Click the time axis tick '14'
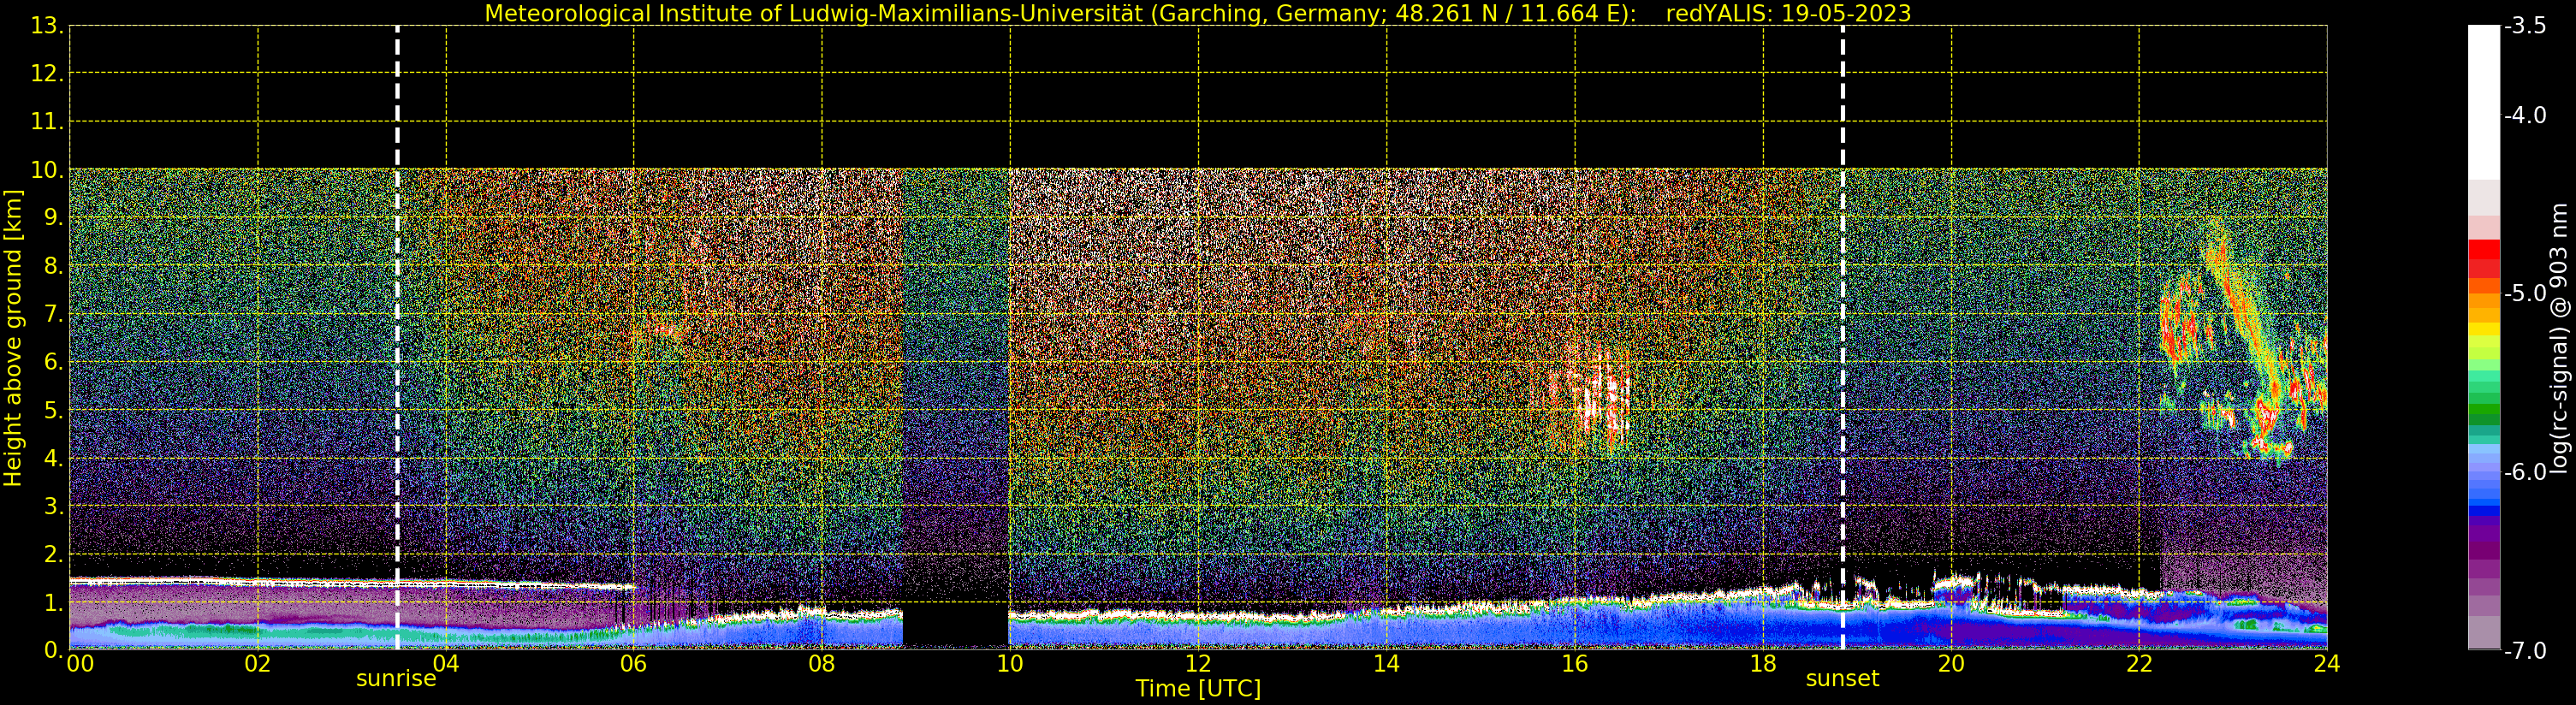The image size is (2576, 705). tap(1386, 664)
